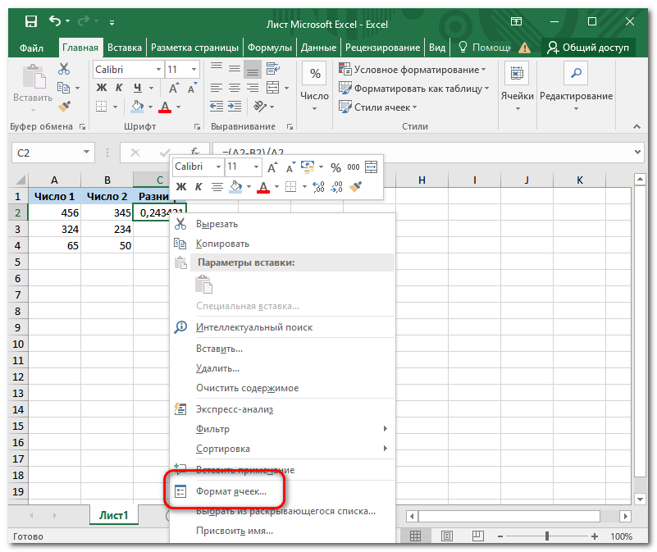657x552 pixels.
Task: Expand the Calibri font dropdown in the ribbon
Action: pyautogui.click(x=157, y=70)
